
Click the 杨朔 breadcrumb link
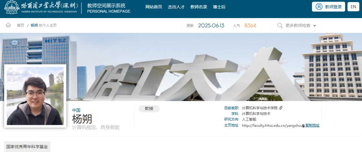[34, 25]
